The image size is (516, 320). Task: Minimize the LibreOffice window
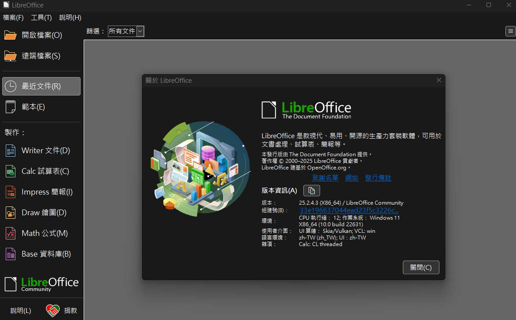469,5
